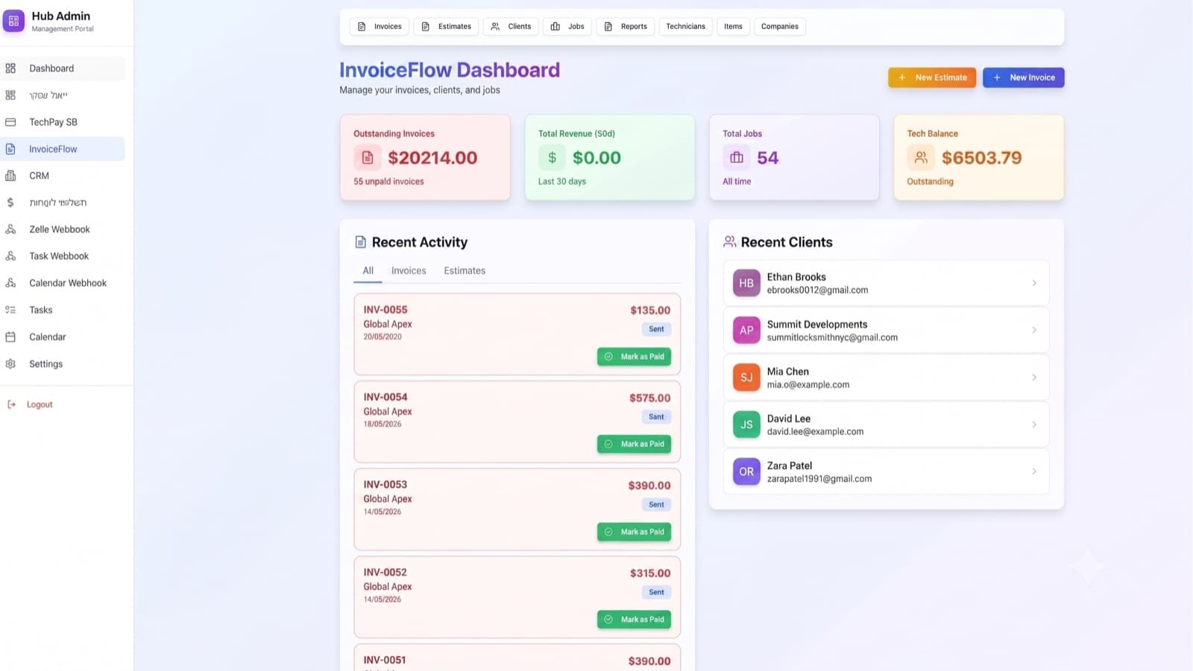This screenshot has height=671, width=1193.
Task: Mark invoice INV-0055 as paid
Action: click(634, 357)
